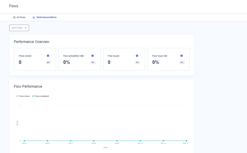Click the Sep 6 data point on chart
The image size is (247, 153).
pyautogui.click(x=47, y=141)
